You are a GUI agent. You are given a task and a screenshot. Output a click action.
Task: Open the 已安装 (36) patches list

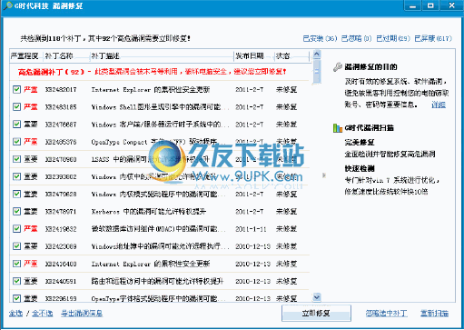pos(320,38)
